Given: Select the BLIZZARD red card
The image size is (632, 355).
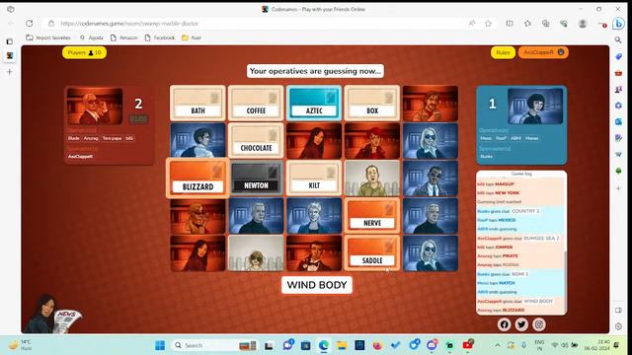Looking at the screenshot, I should click(197, 177).
